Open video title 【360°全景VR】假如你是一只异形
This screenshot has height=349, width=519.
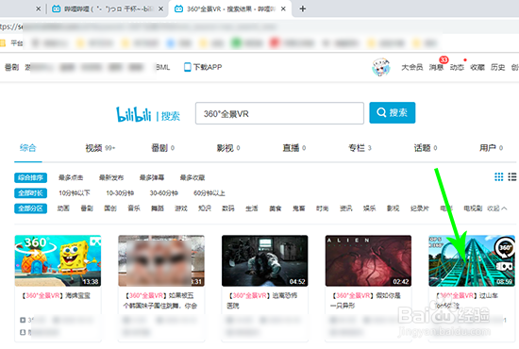click(x=366, y=300)
